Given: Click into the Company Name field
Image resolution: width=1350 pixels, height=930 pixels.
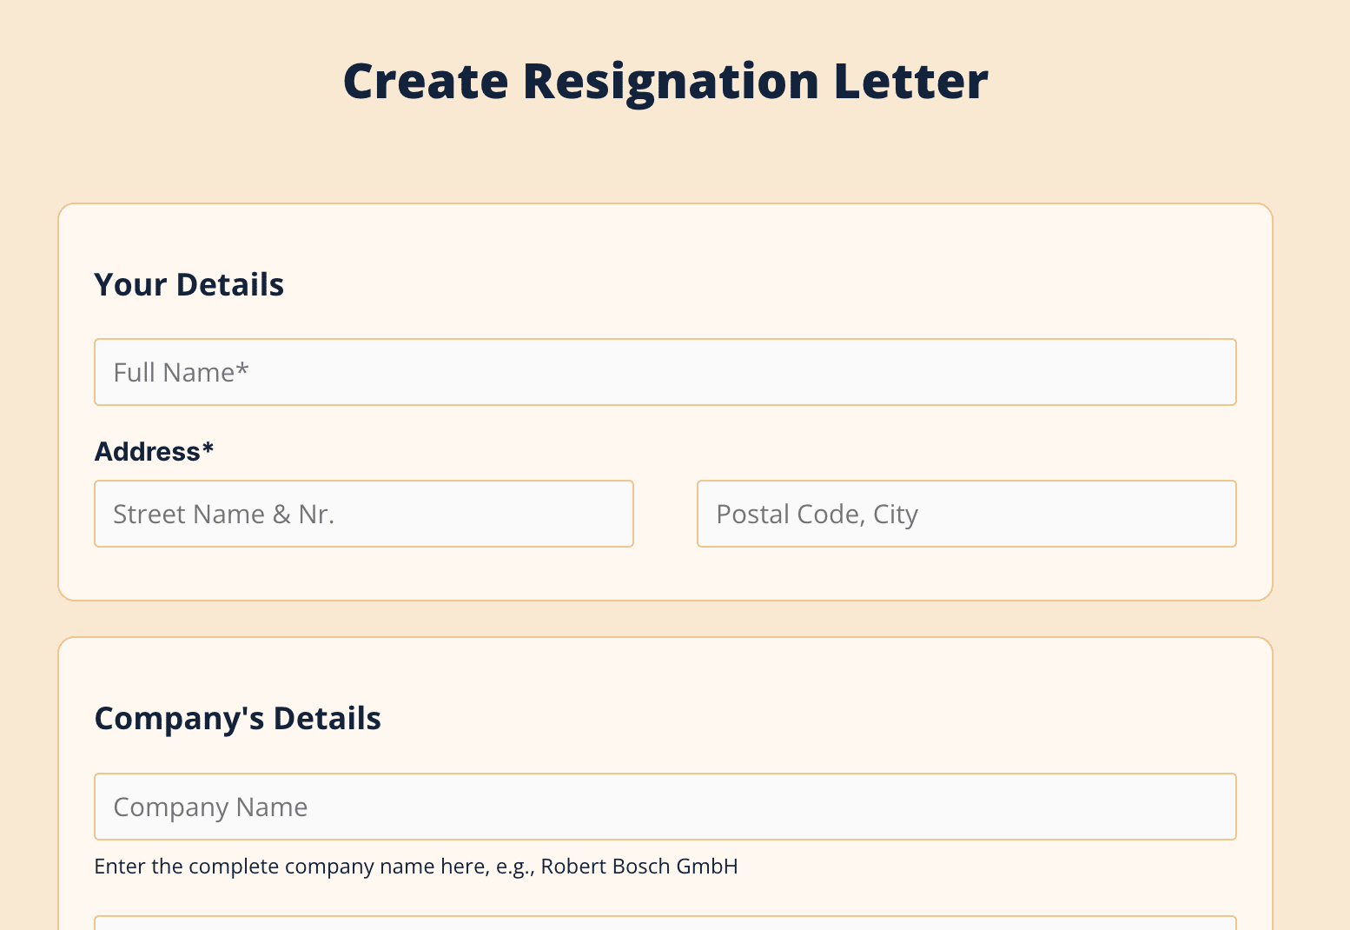Looking at the screenshot, I should pos(665,807).
